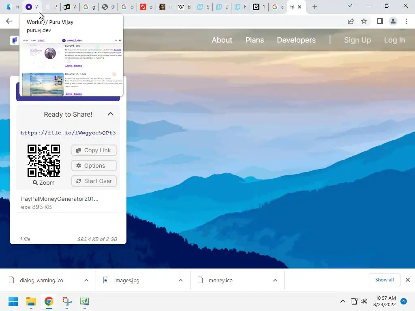Open the Windows Start menu
415x311 pixels.
[13, 301]
